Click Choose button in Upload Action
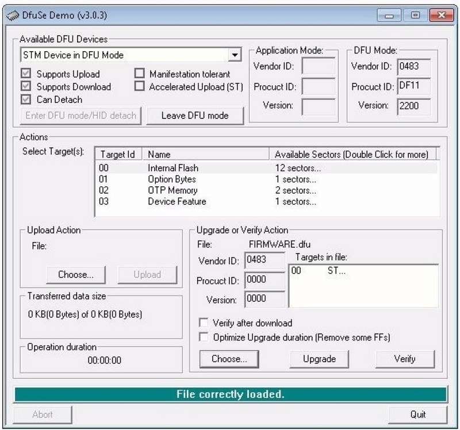 [76, 275]
